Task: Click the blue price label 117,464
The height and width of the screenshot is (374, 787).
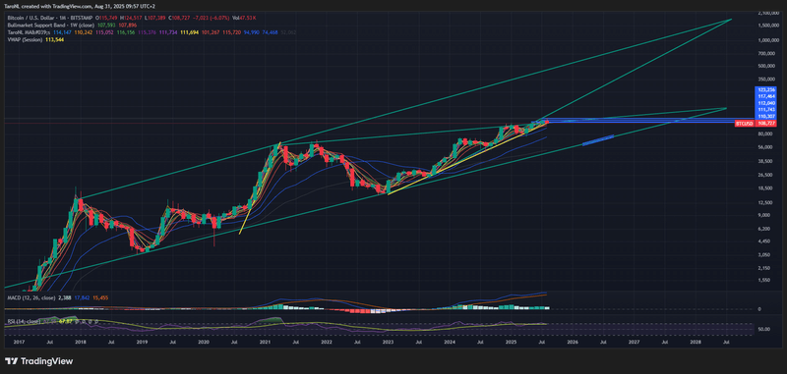Action: point(766,96)
